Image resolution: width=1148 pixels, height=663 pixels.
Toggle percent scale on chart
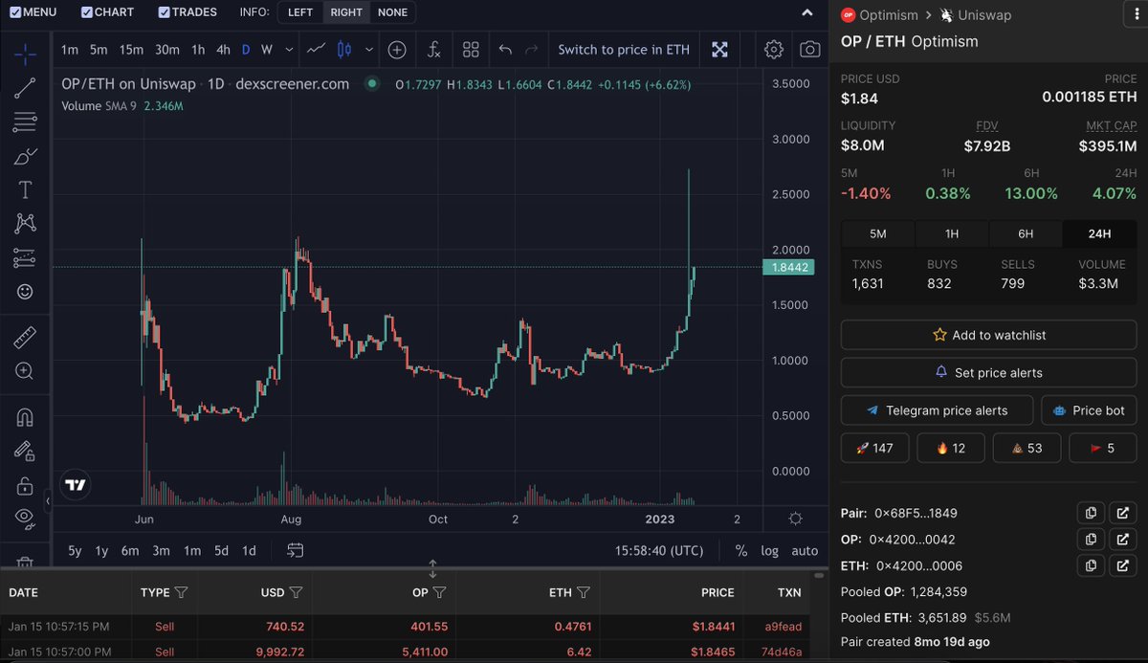click(741, 550)
